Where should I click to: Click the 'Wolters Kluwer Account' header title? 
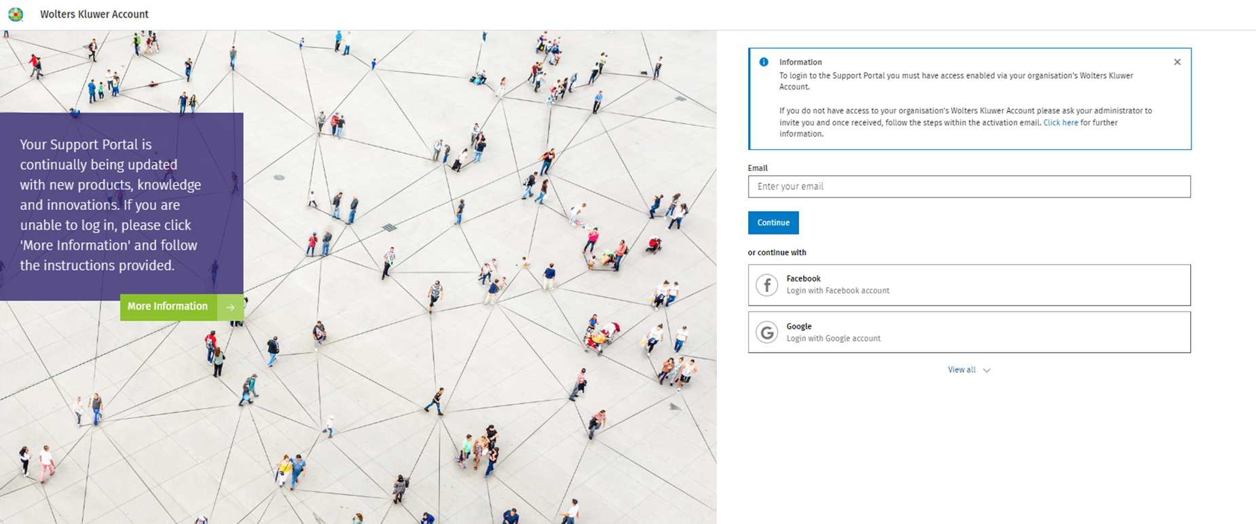[94, 14]
